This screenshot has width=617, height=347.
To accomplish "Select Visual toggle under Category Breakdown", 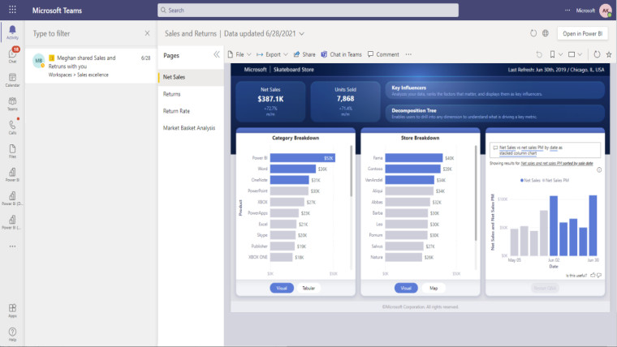I will coord(282,288).
